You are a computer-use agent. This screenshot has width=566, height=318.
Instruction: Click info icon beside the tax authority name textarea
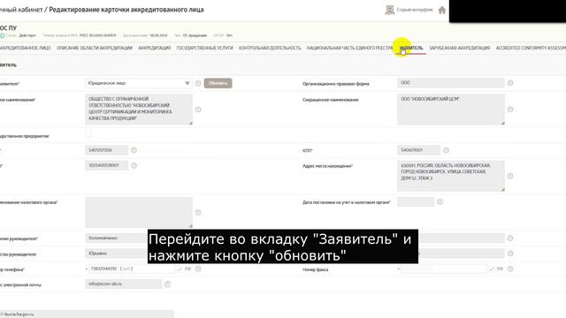[198, 213]
